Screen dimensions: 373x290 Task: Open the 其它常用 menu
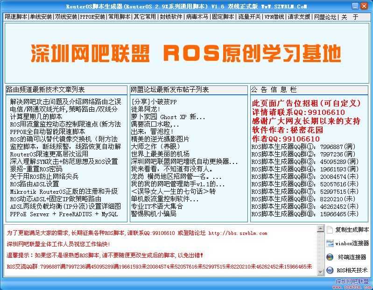coord(145,17)
